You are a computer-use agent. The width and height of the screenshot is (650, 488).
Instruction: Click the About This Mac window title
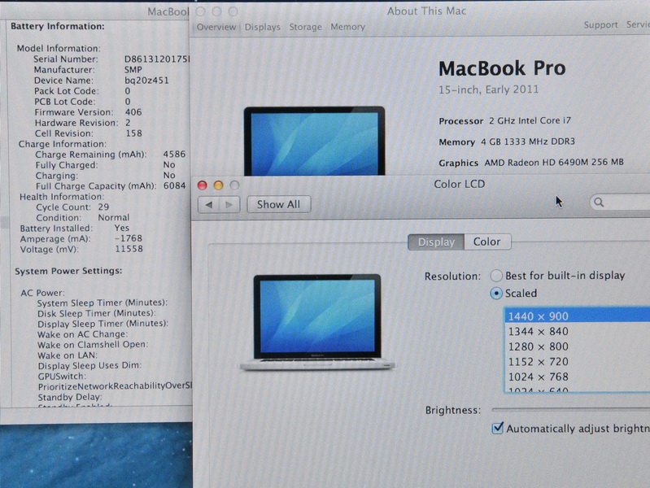[x=426, y=11]
